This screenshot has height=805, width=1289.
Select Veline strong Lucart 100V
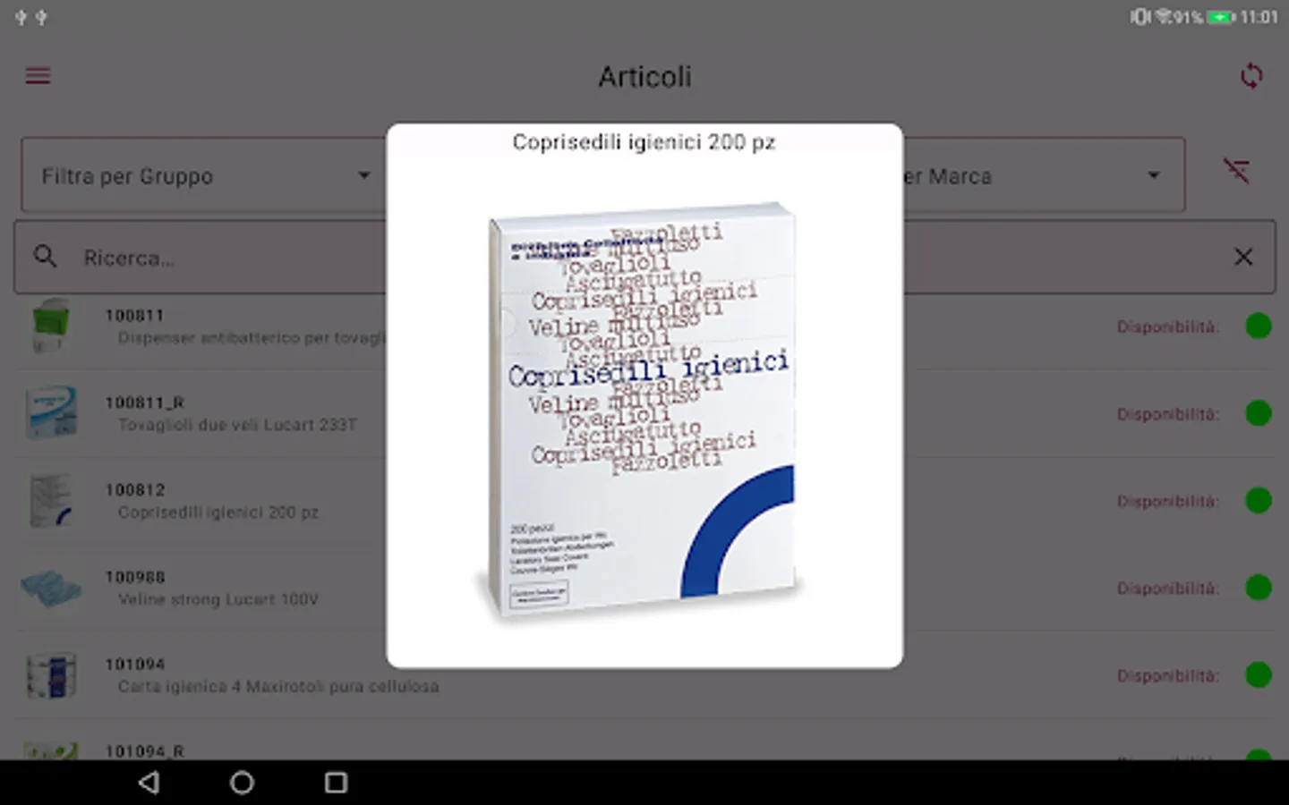click(218, 599)
